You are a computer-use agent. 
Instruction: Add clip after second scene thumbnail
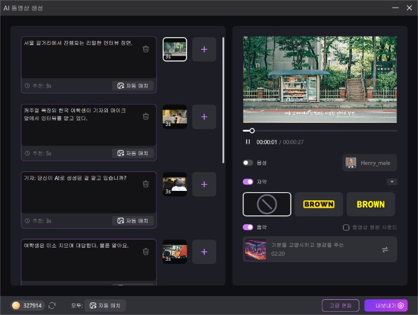(204, 117)
